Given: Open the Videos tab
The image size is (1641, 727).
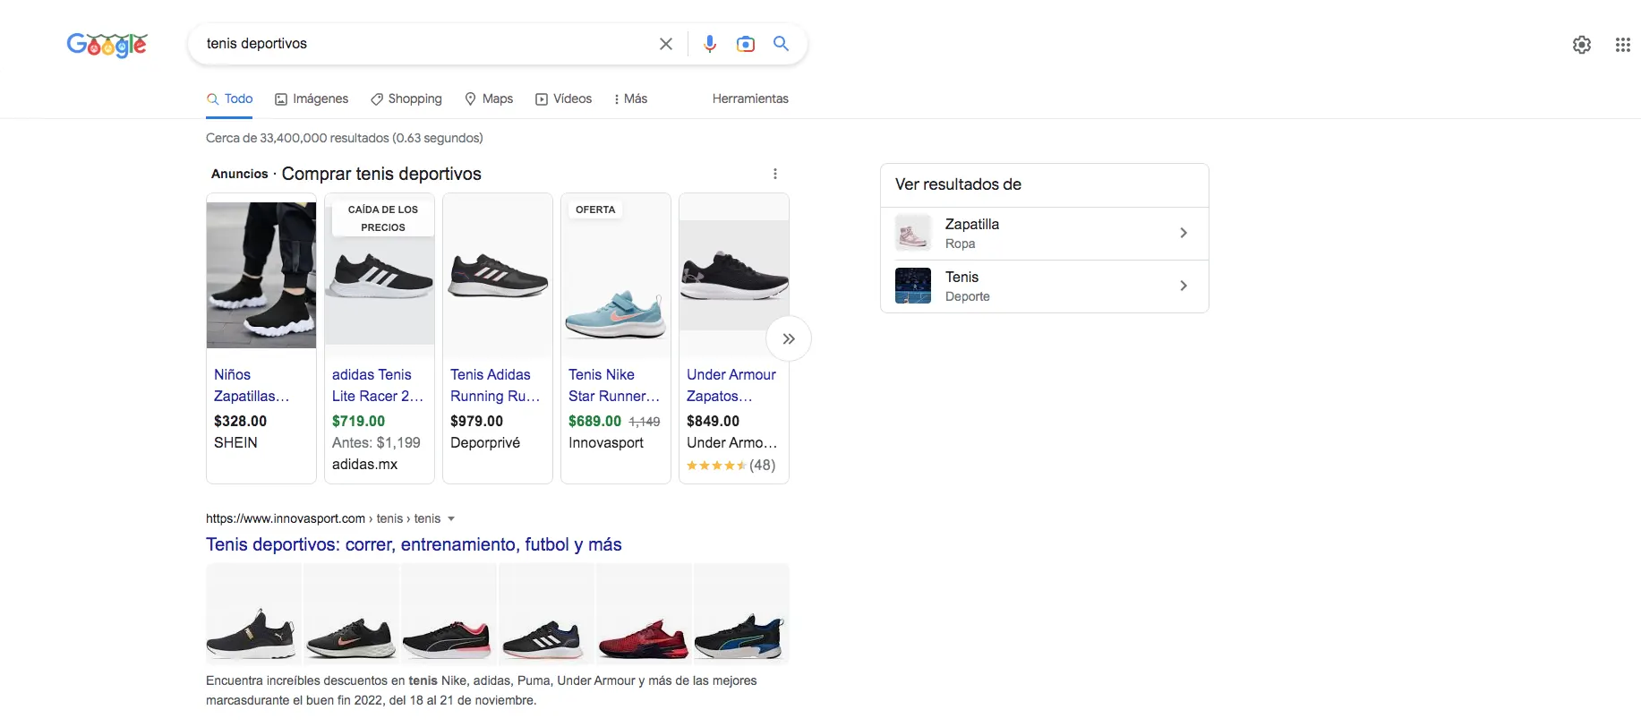Looking at the screenshot, I should tap(564, 99).
